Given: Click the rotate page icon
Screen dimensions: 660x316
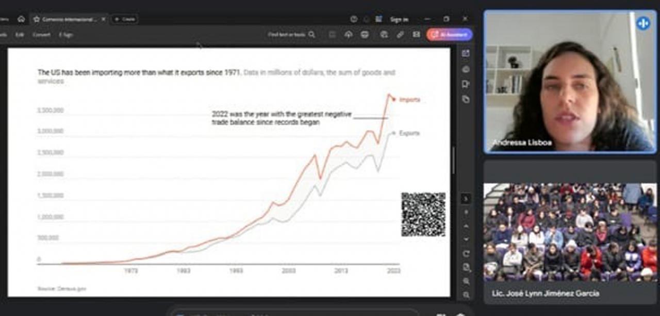Looking at the screenshot, I should click(466, 254).
